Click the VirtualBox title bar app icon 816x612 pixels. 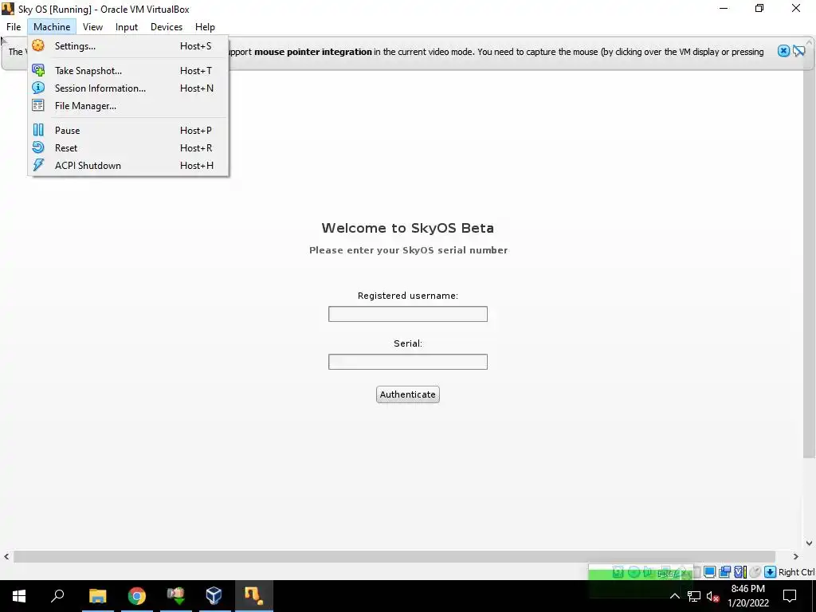[x=8, y=9]
